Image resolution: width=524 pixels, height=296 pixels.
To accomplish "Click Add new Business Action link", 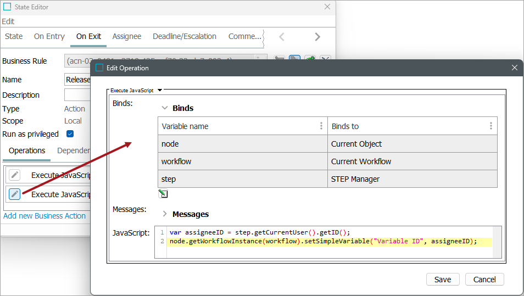I will pos(44,216).
